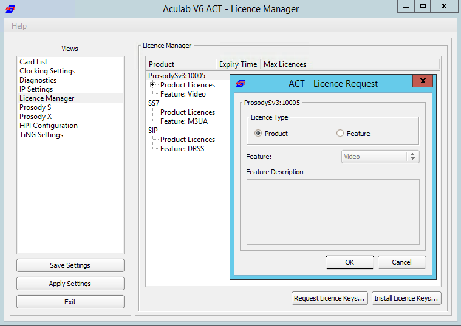Open the Feature dropdown showing Video
461x326 pixels.
(x=380, y=157)
